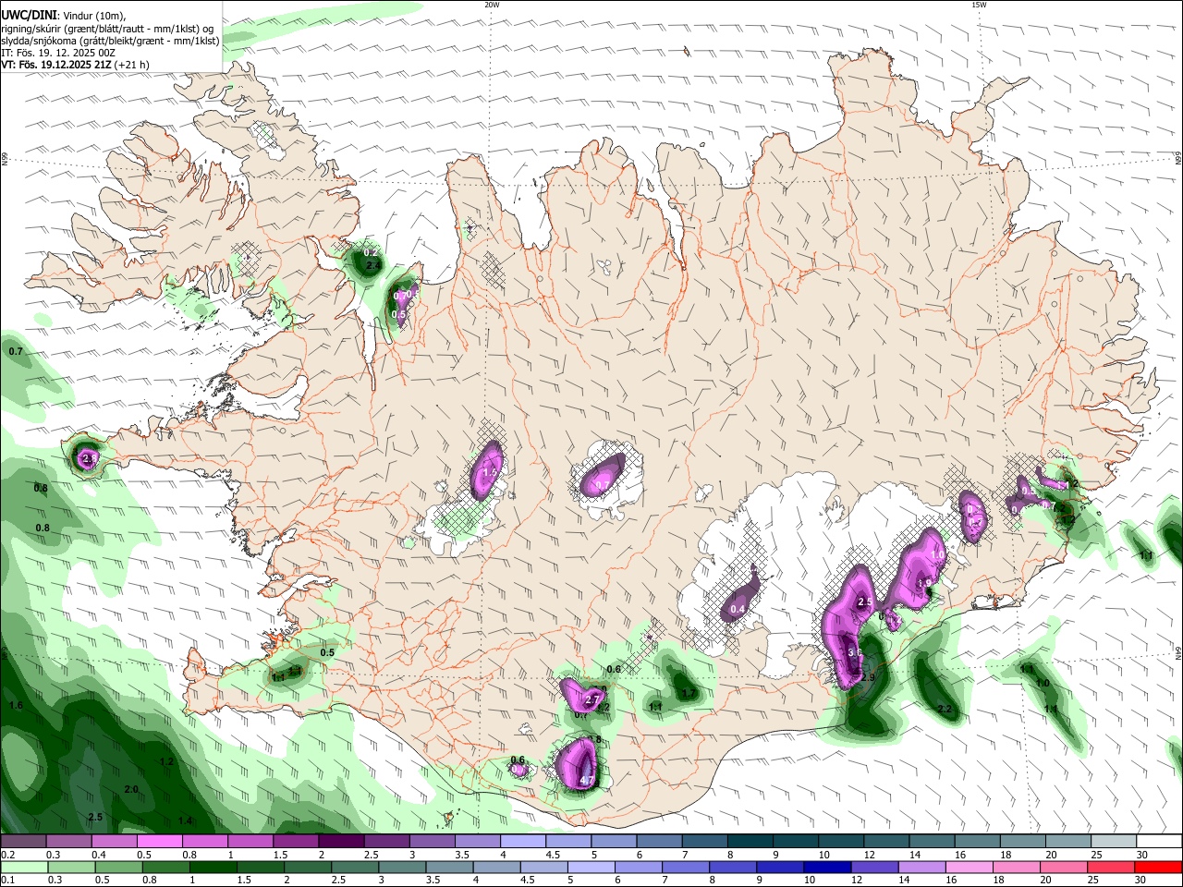Pick the 4–4.5 pale lavender snow legend swatch
Screen dimensions: 1183x887
[521, 842]
